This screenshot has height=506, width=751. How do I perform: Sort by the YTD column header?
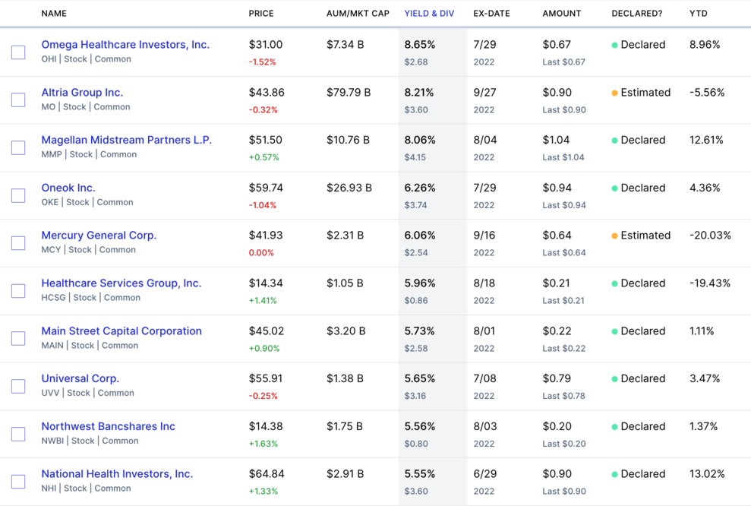[x=699, y=14]
